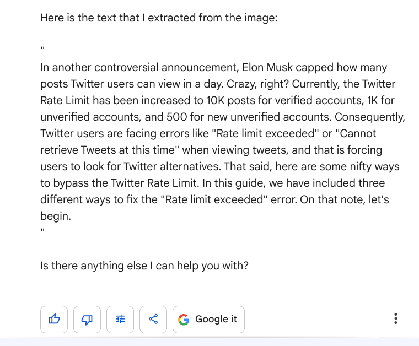Open the three-dot more options menu

(396, 318)
